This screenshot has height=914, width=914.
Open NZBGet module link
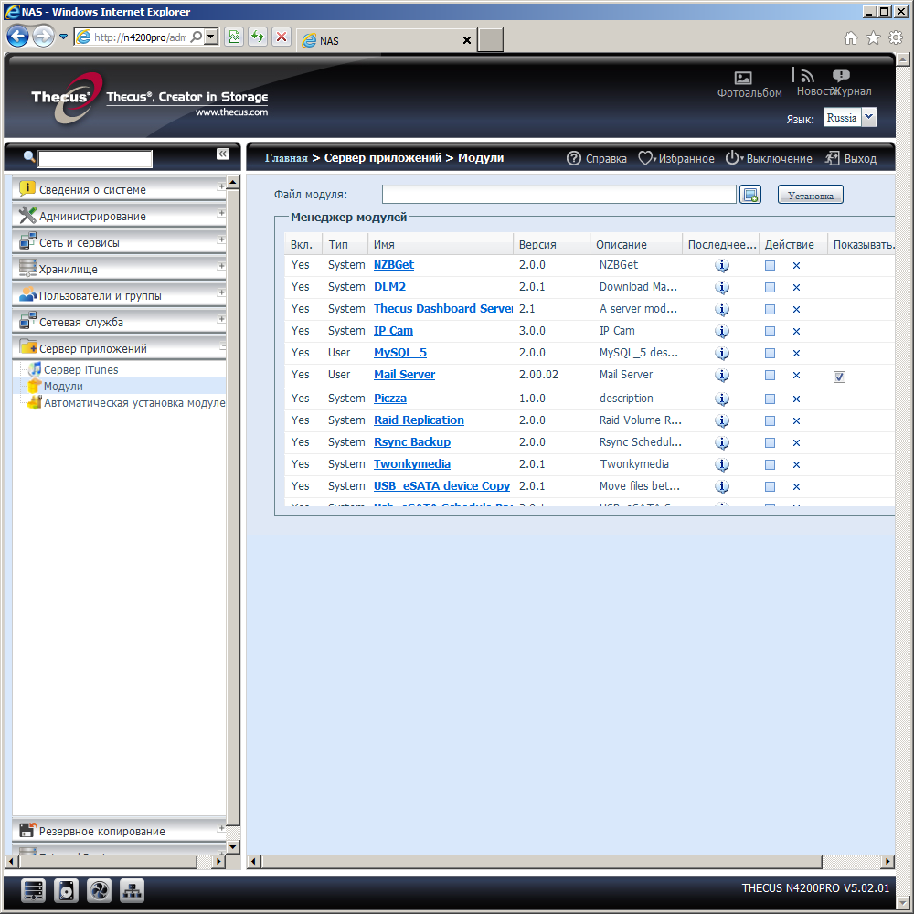[393, 265]
